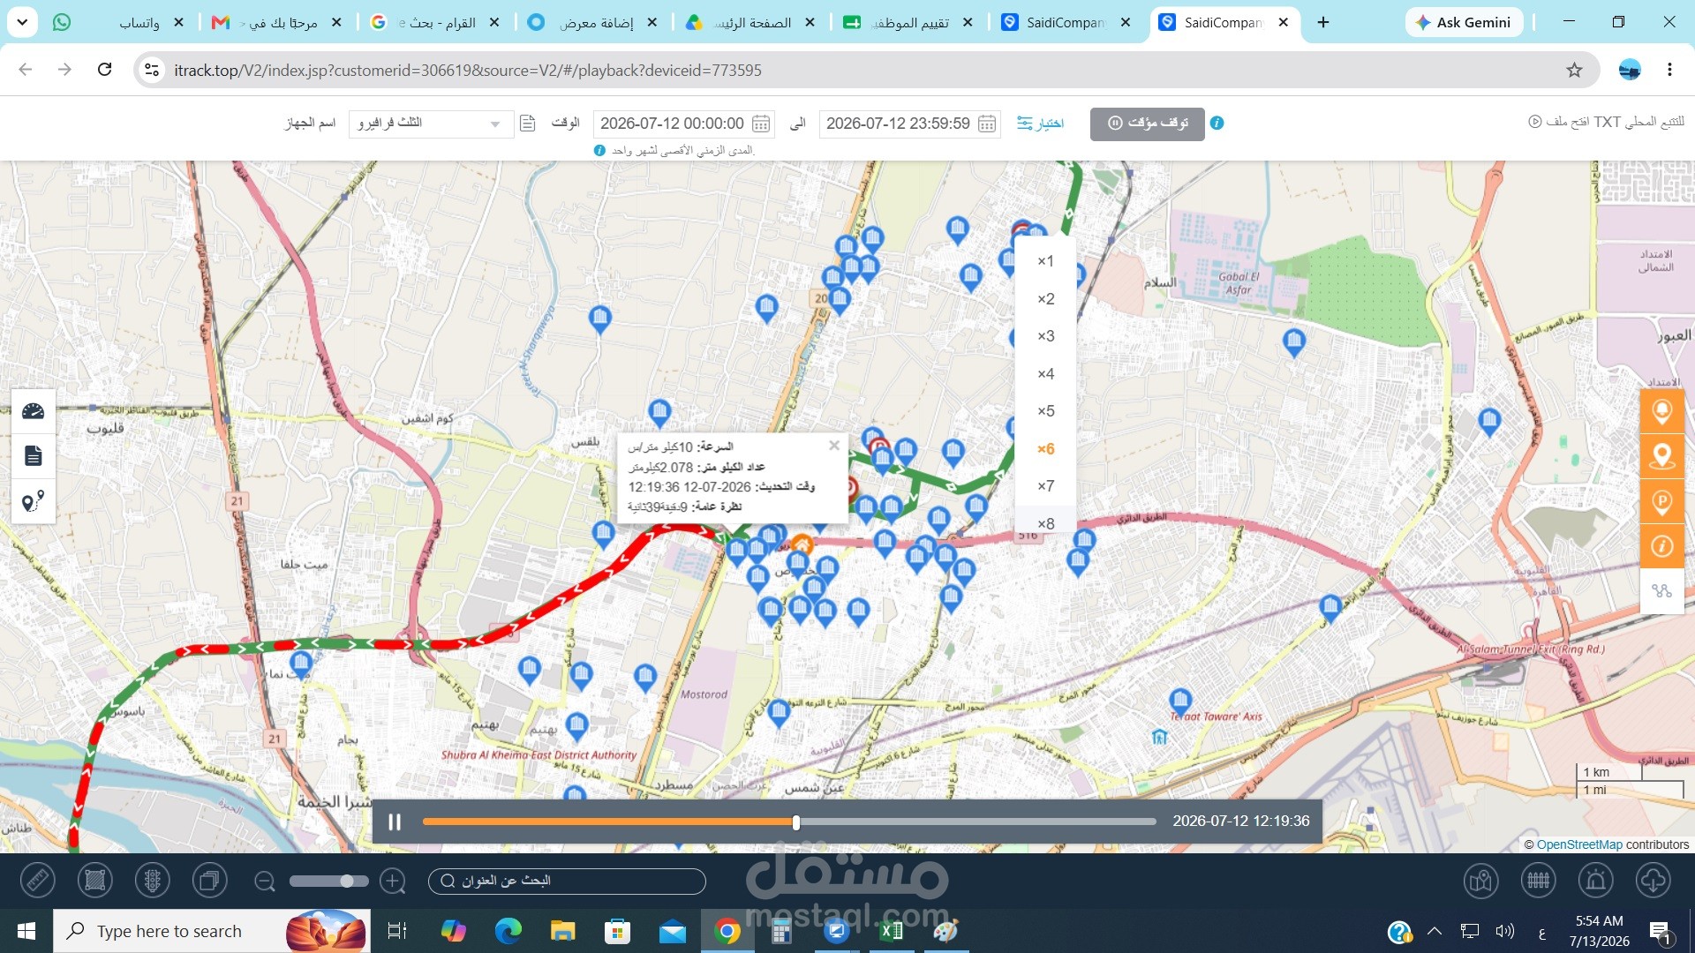The height and width of the screenshot is (953, 1695).
Task: Click the توقف مؤقت pause button
Action: pyautogui.click(x=1147, y=124)
